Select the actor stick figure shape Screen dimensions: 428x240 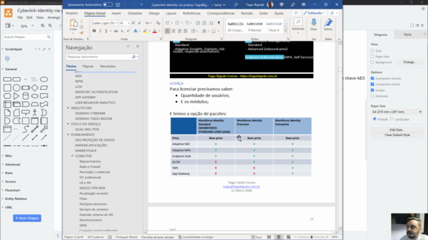pyautogui.click(x=35, y=113)
